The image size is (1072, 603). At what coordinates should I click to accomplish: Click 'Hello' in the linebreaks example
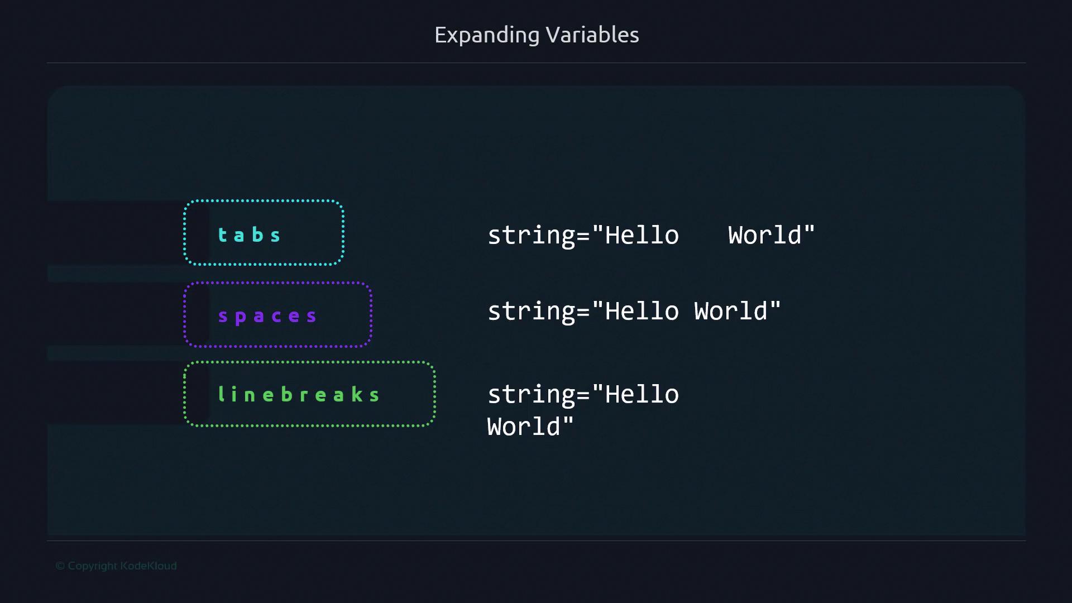642,395
